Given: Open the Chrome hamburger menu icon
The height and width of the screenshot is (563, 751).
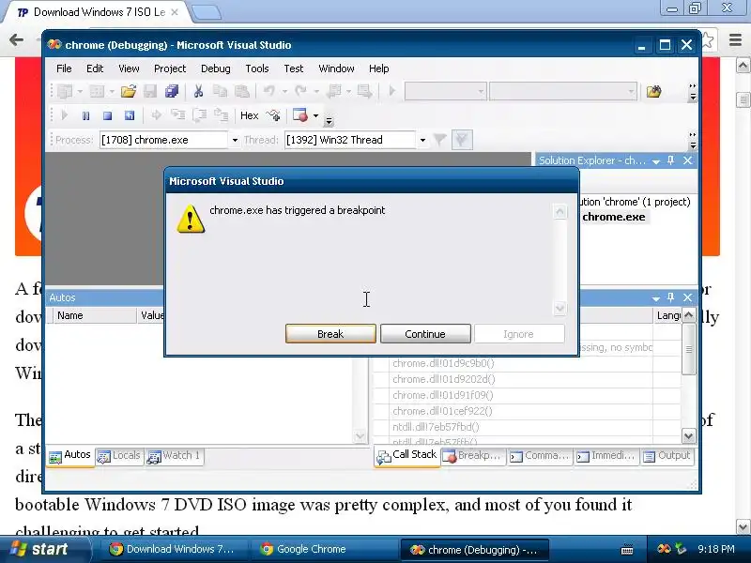Looking at the screenshot, I should 735,39.
